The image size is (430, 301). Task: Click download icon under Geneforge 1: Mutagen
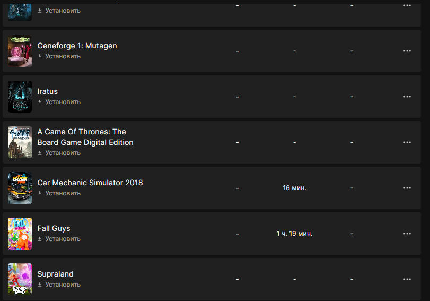pyautogui.click(x=40, y=56)
